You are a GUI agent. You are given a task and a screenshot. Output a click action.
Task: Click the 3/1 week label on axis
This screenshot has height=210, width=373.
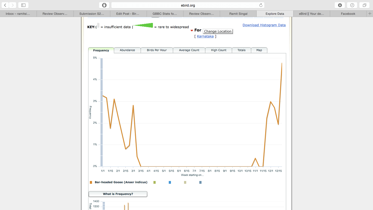pos(133,171)
